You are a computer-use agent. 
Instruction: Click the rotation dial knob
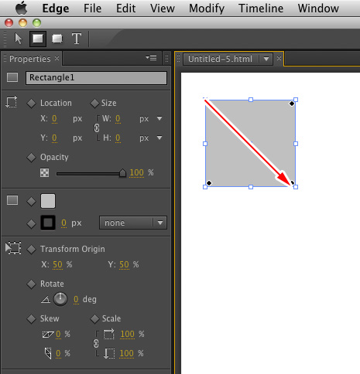[x=60, y=299]
